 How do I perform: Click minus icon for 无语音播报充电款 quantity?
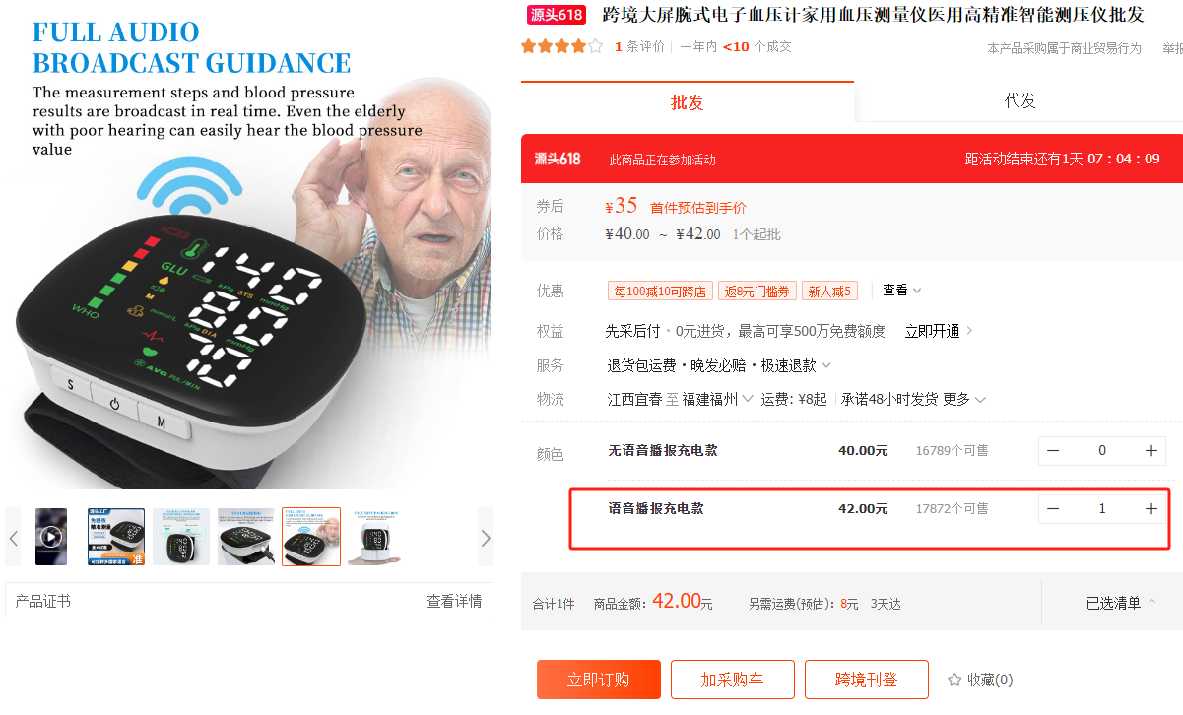pyautogui.click(x=1053, y=450)
